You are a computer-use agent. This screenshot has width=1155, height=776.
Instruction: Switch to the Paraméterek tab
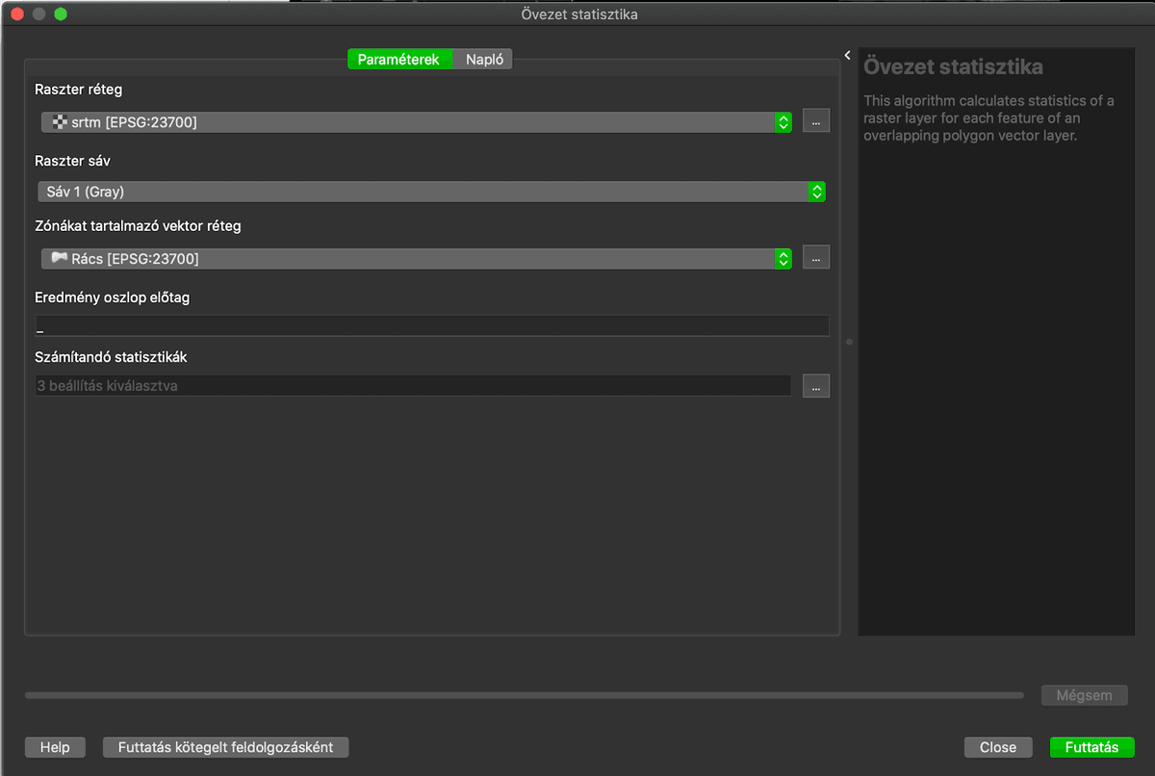pyautogui.click(x=398, y=60)
